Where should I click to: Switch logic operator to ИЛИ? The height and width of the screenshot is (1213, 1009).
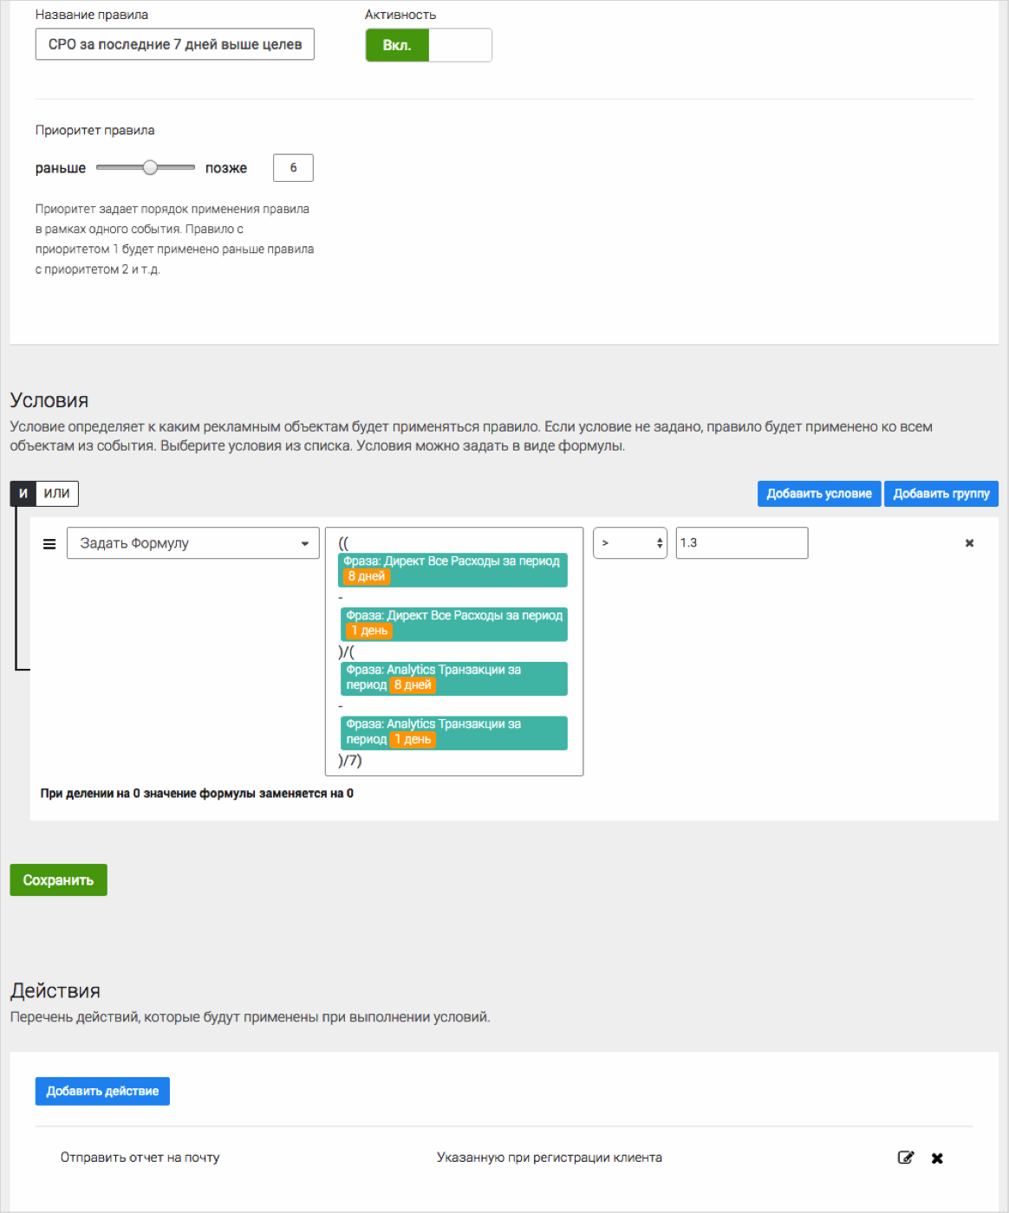point(57,493)
